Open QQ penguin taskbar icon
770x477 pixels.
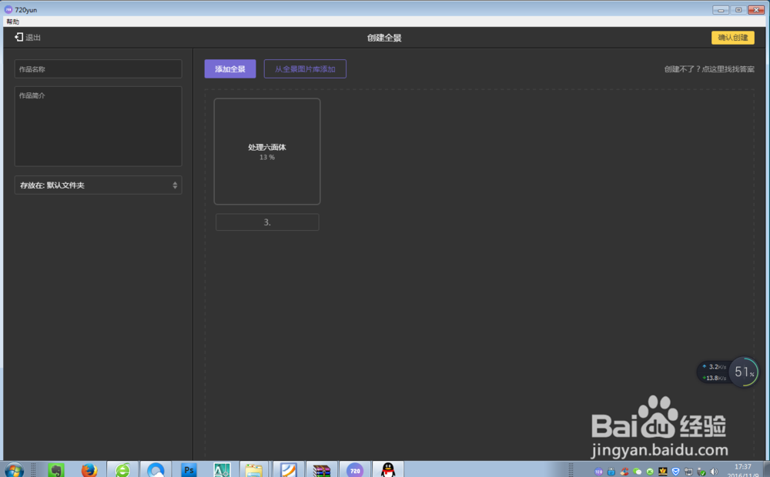[388, 470]
